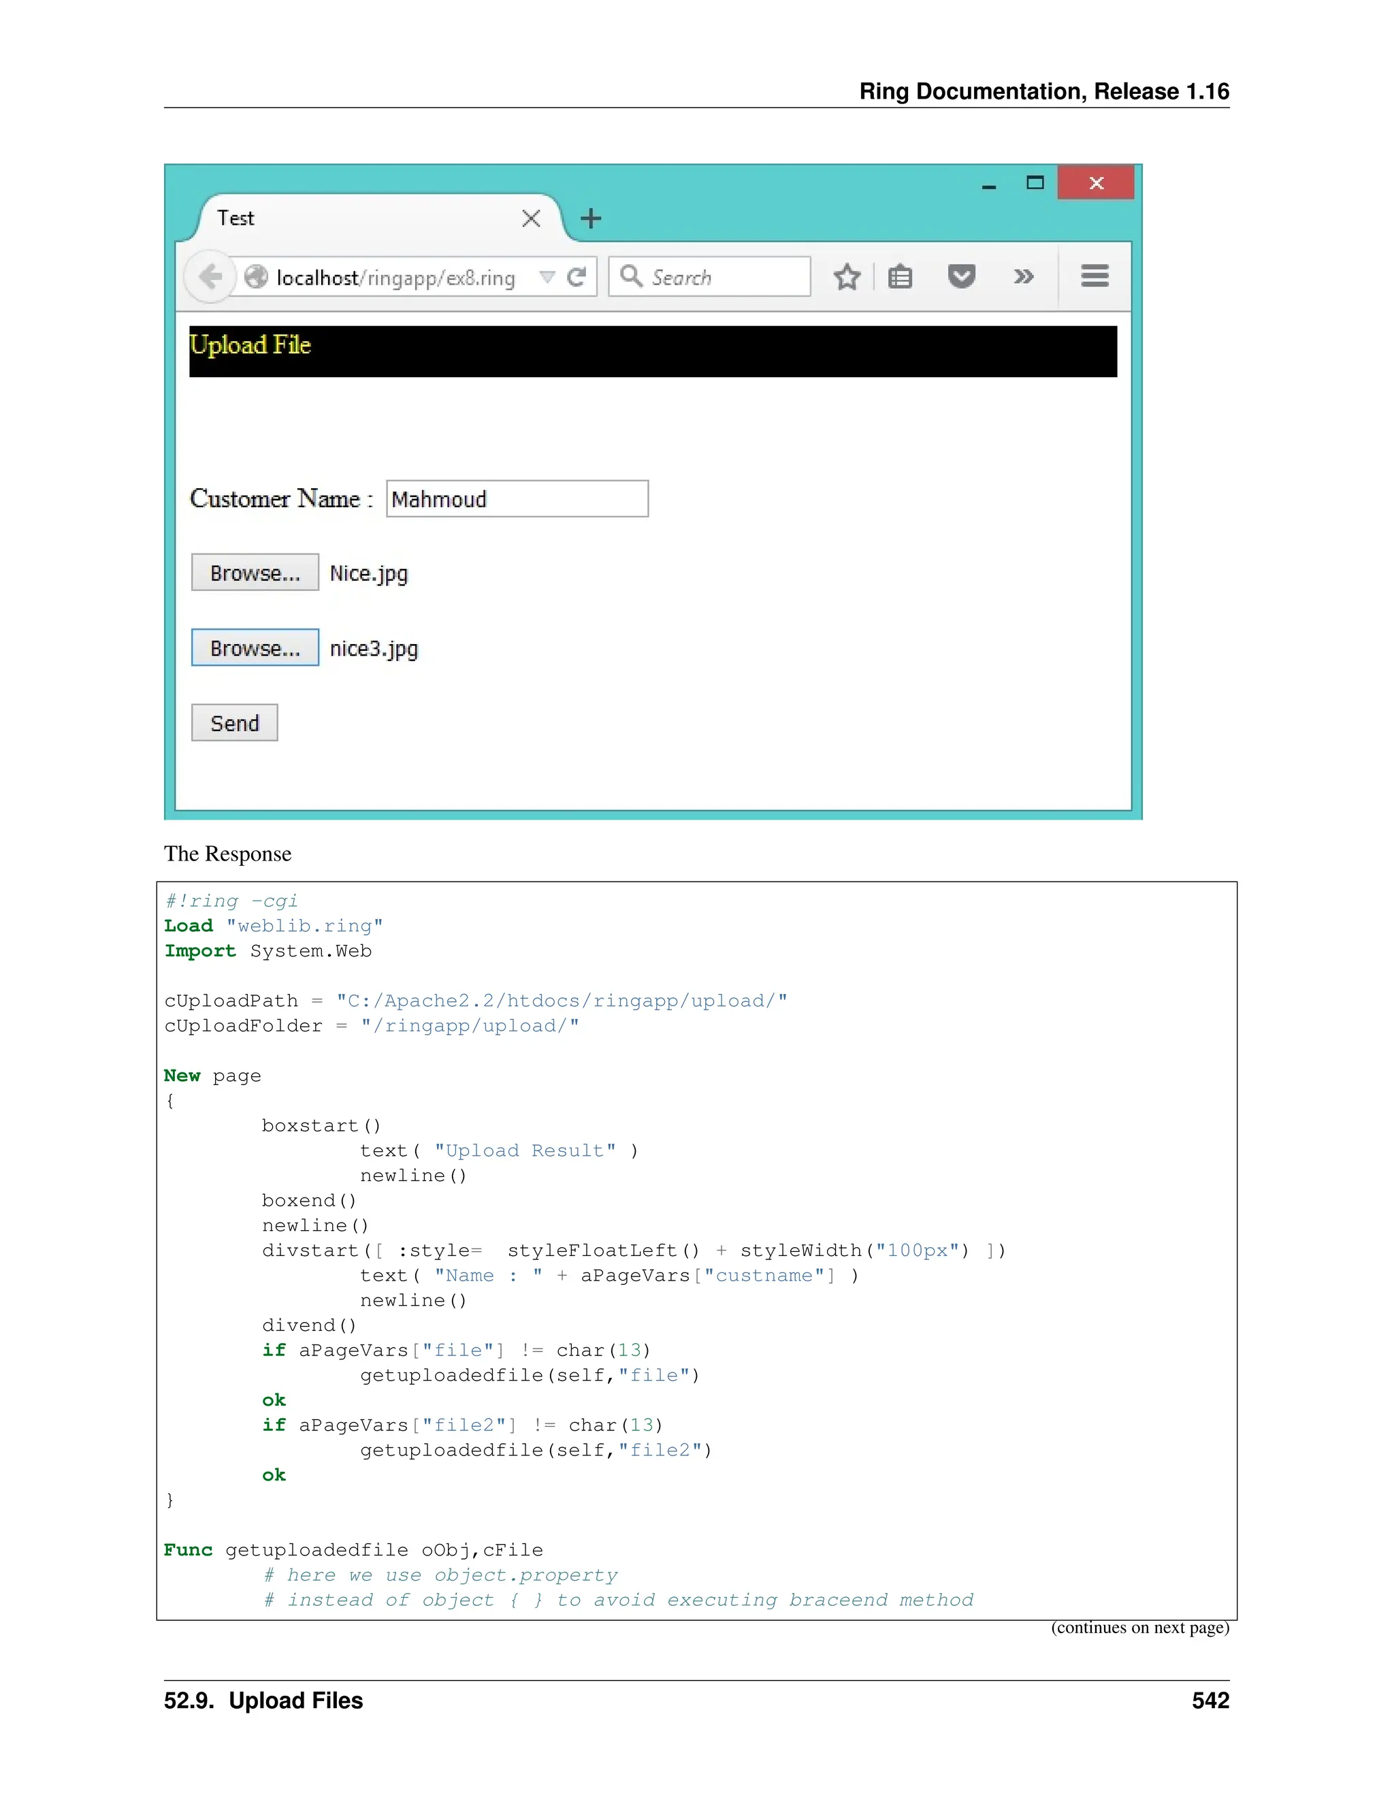Click the globe site identity icon
1394x1804 pixels.
(x=256, y=276)
